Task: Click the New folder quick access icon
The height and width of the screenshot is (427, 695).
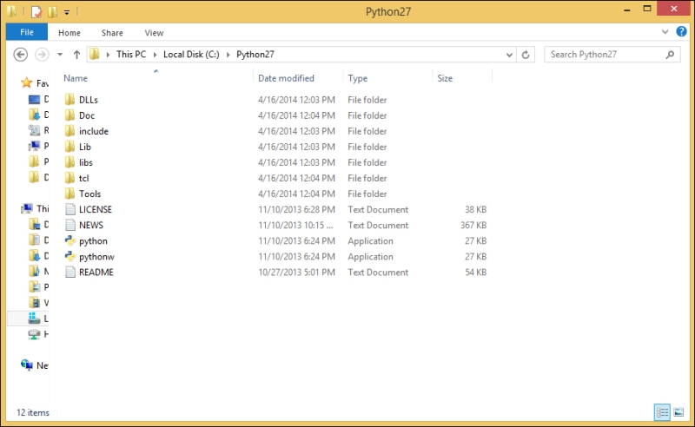Action: pyautogui.click(x=53, y=11)
